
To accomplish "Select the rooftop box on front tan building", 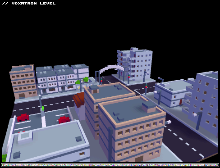I will (149, 107).
